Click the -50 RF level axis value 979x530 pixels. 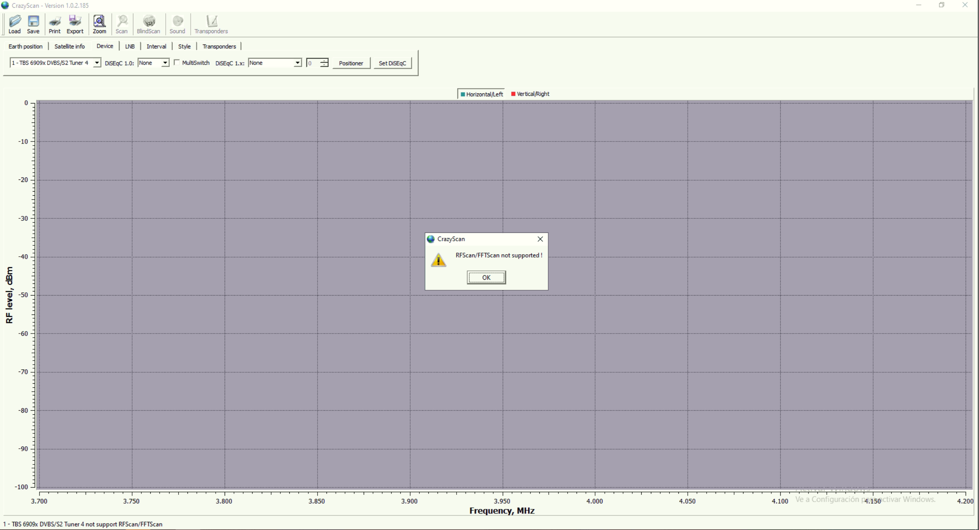click(23, 295)
